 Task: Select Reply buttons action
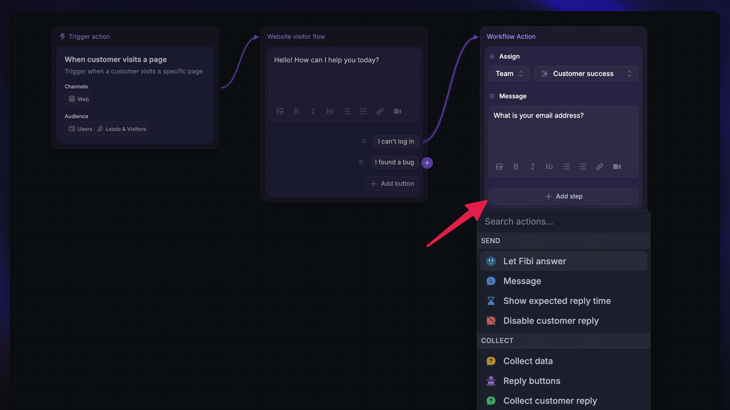tap(532, 381)
